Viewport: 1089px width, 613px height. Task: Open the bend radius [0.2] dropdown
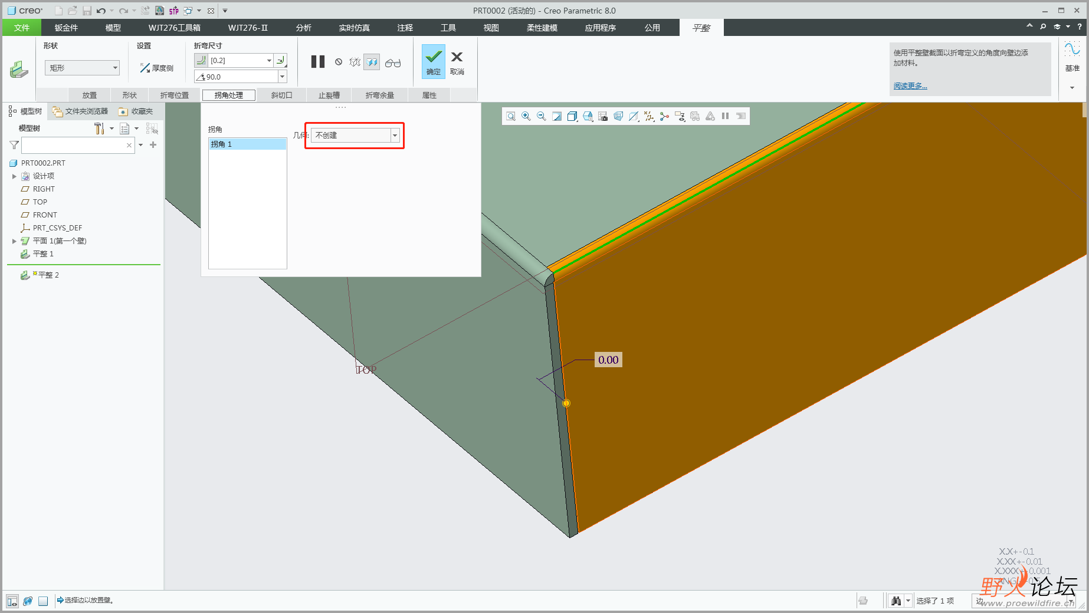tap(269, 60)
